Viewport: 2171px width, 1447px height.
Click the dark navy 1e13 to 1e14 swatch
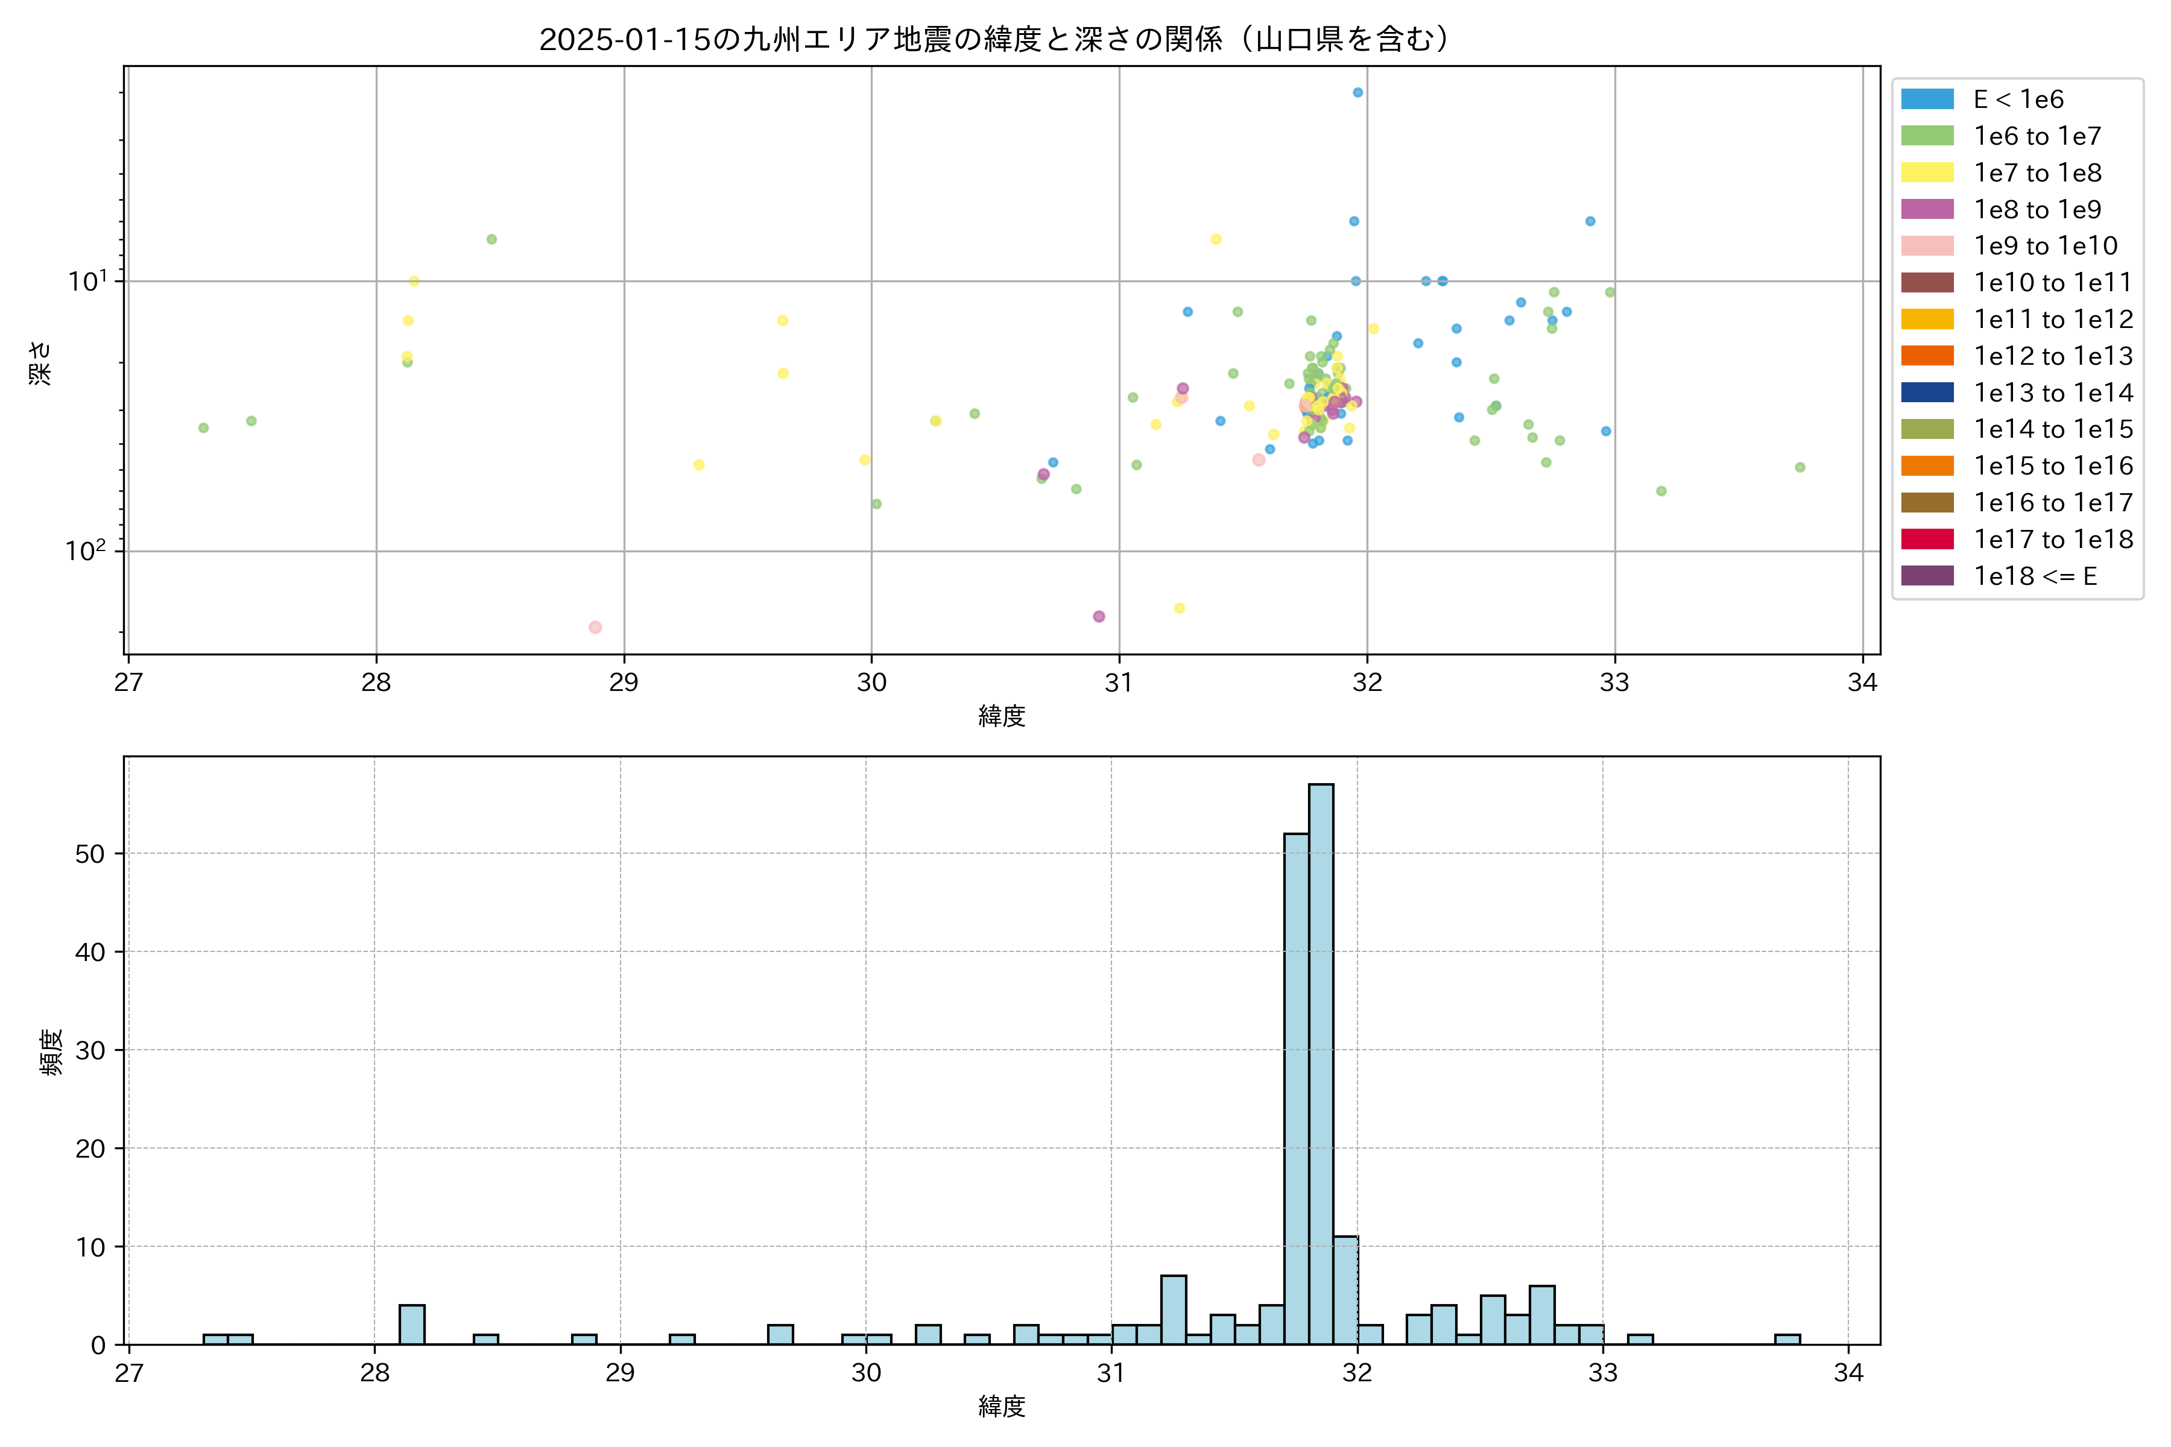(x=1927, y=393)
